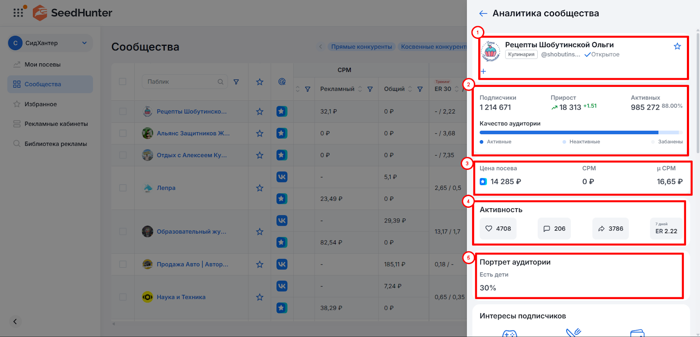Switch to Прямые конкуренты tab
Viewport: 700px width, 337px height.
[361, 47]
